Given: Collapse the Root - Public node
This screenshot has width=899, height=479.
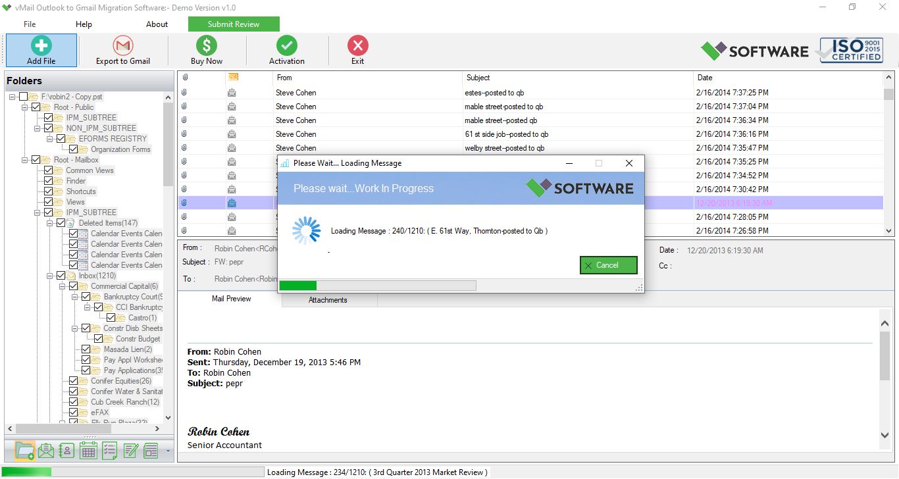Looking at the screenshot, I should (25, 107).
